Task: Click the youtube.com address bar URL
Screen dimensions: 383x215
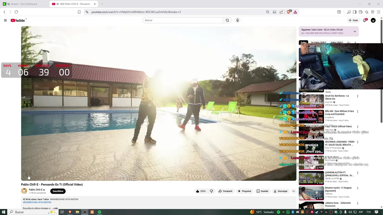Action: tap(136, 12)
